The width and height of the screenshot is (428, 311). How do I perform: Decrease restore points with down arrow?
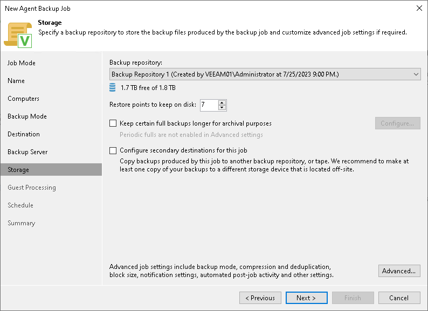coord(222,107)
